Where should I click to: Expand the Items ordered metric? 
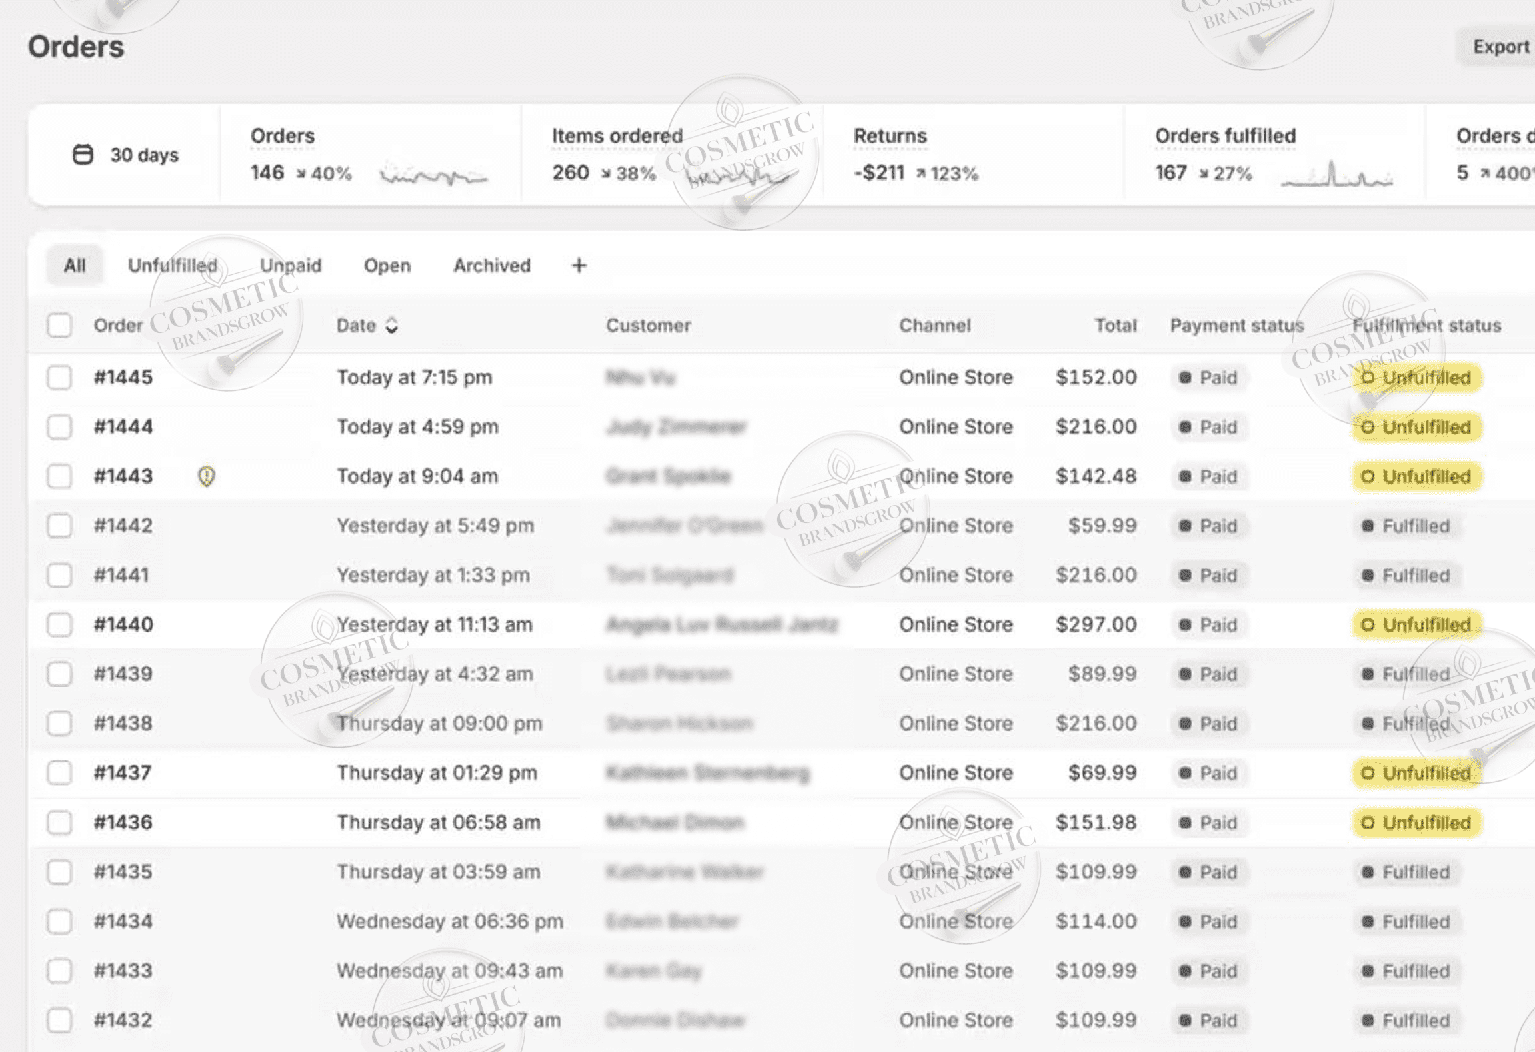pyautogui.click(x=617, y=136)
